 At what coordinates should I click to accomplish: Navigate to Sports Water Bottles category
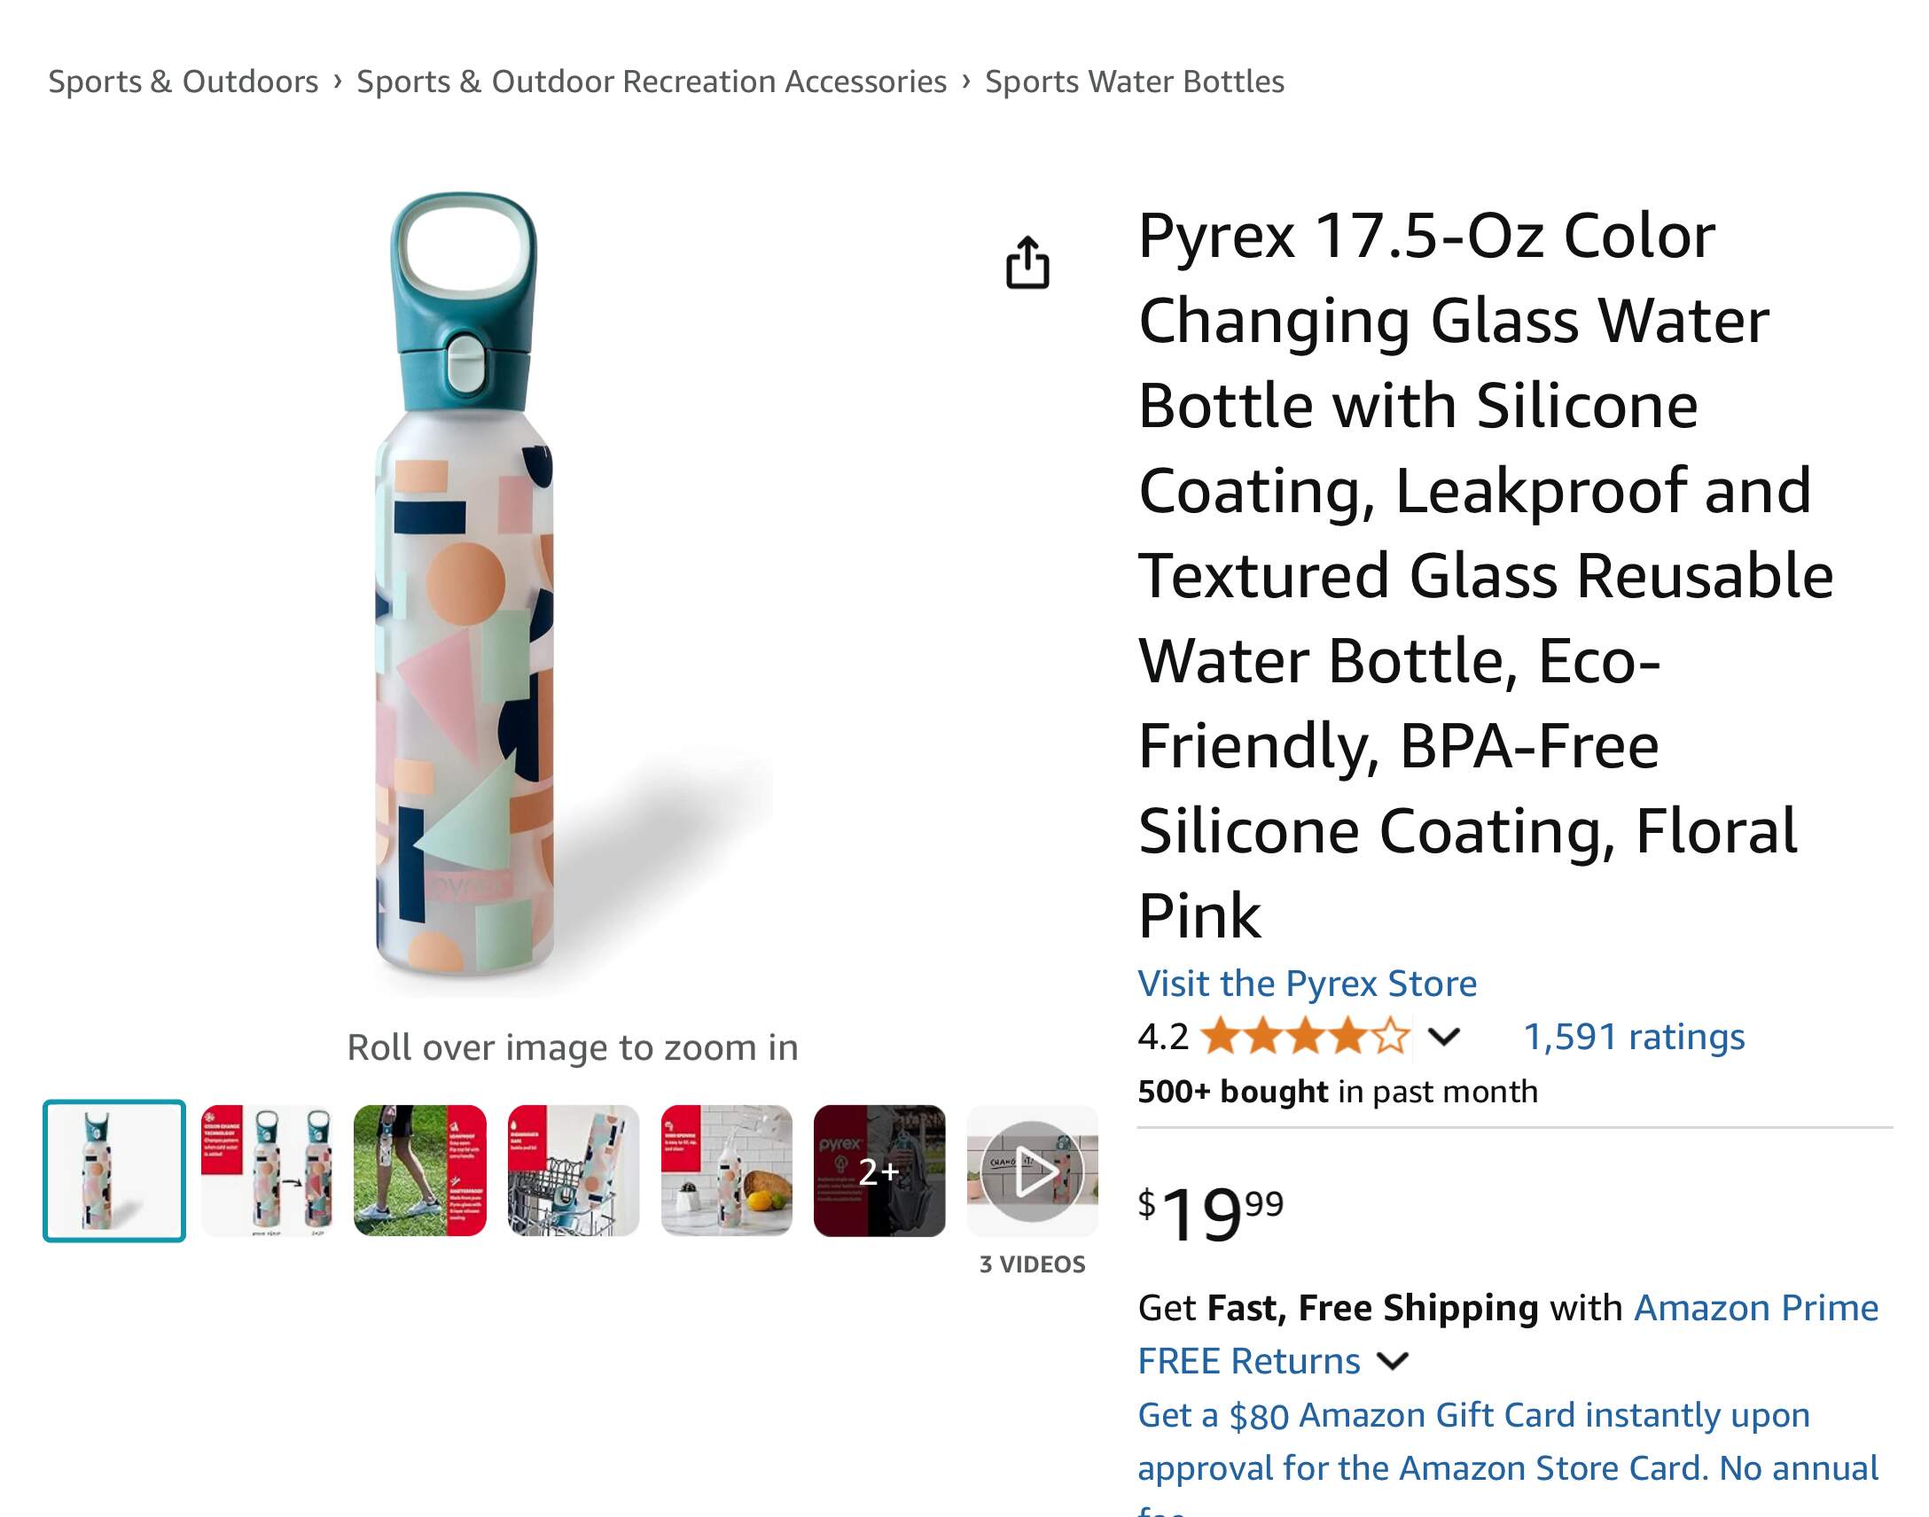click(1134, 82)
